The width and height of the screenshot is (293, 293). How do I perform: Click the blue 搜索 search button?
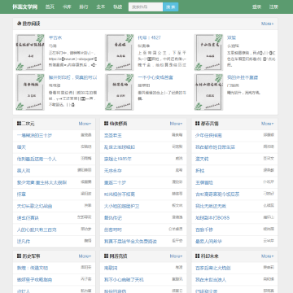tap(171, 7)
